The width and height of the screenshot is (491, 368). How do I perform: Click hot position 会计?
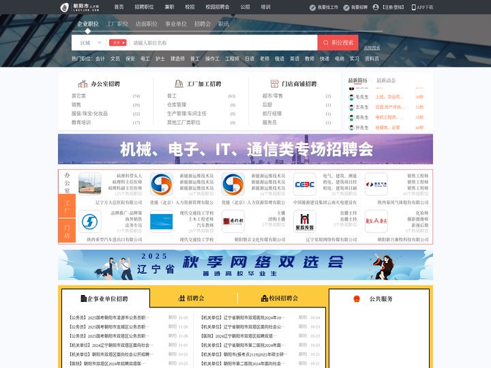click(x=100, y=59)
